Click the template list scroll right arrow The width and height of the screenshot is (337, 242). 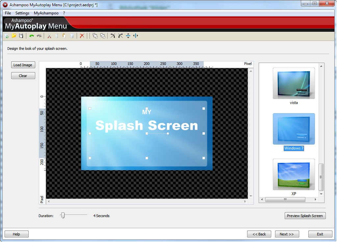pyautogui.click(x=315, y=199)
